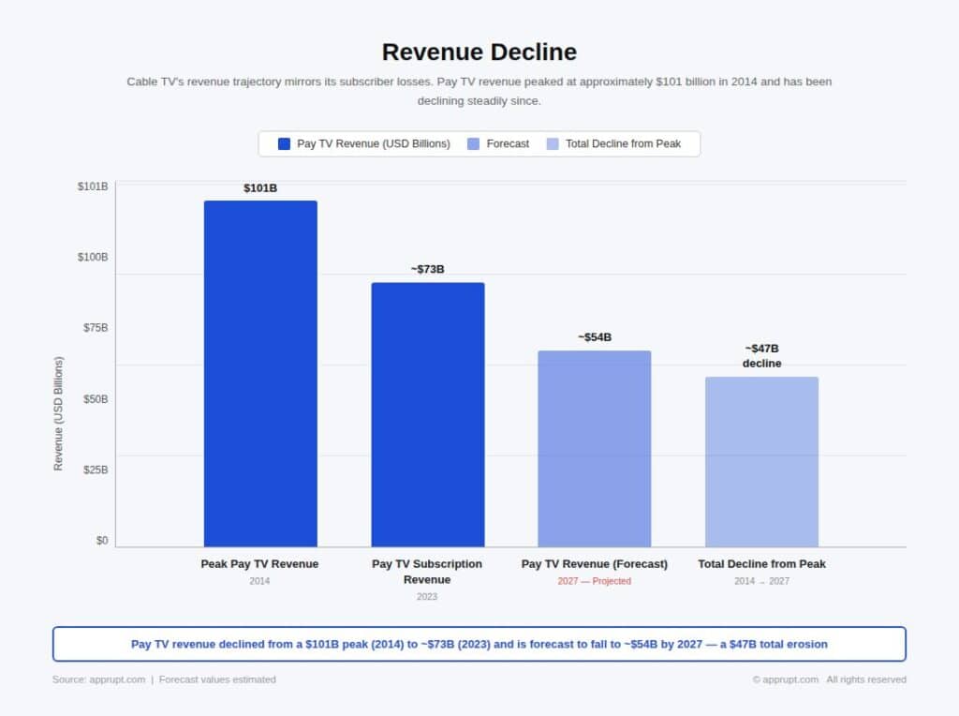The image size is (959, 716).
Task: Click the ~$73B data label
Action: pyautogui.click(x=427, y=270)
